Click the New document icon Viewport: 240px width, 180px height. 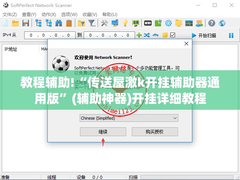tap(5, 23)
